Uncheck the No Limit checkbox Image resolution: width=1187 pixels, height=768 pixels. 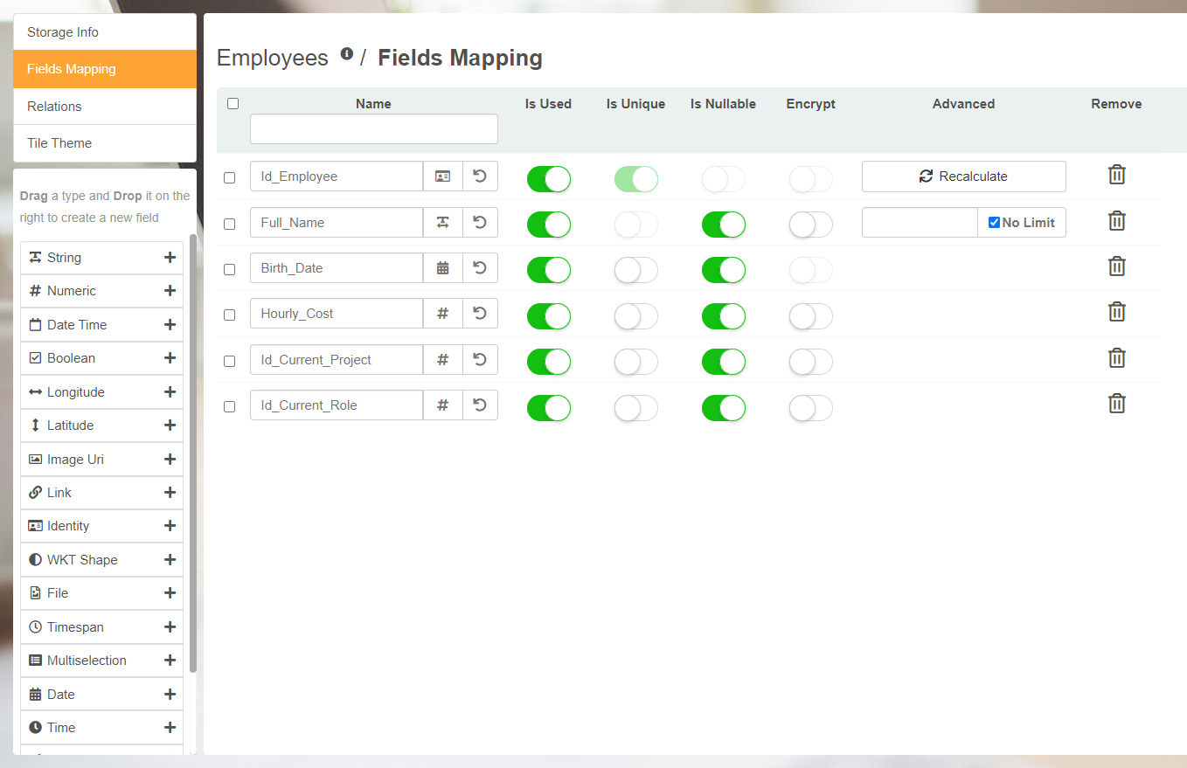[994, 223]
